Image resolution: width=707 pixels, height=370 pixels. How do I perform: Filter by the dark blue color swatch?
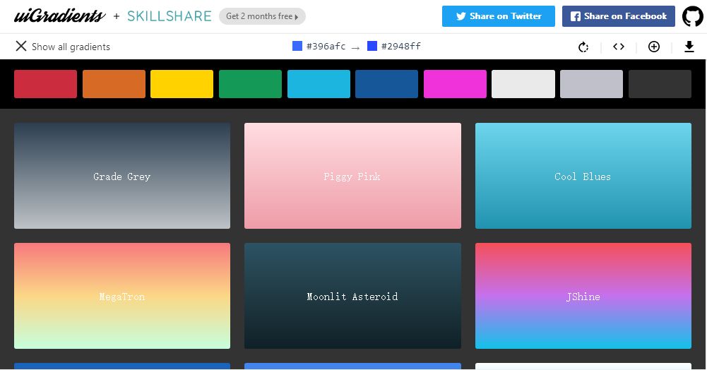click(x=386, y=84)
